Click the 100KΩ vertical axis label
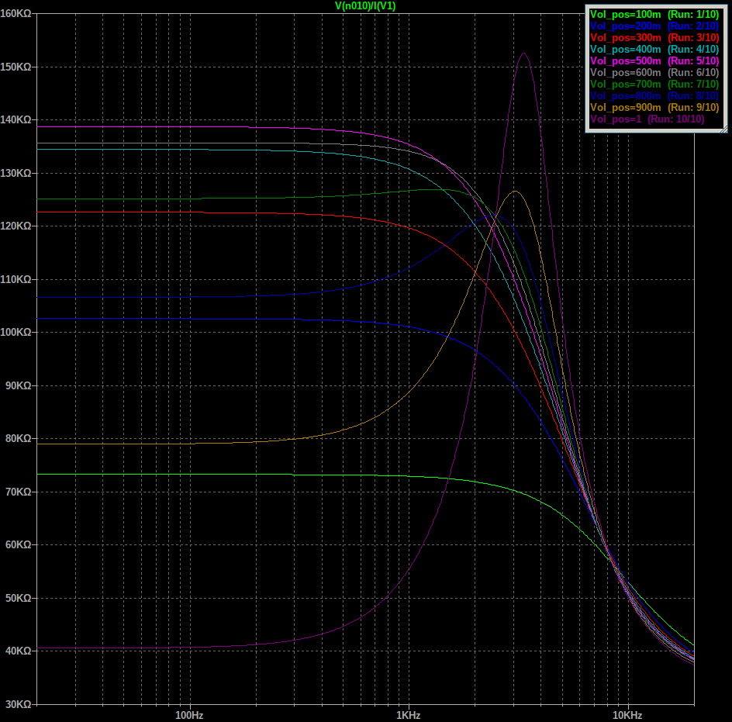Viewport: 732px width, 722px height. pos(16,333)
